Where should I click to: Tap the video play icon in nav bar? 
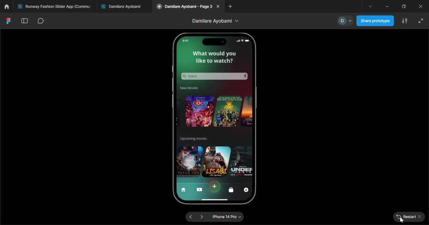(199, 190)
